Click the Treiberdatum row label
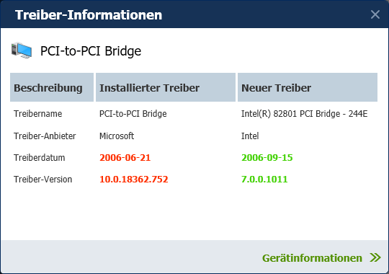Screen dimensions: 389x274 tap(40, 158)
